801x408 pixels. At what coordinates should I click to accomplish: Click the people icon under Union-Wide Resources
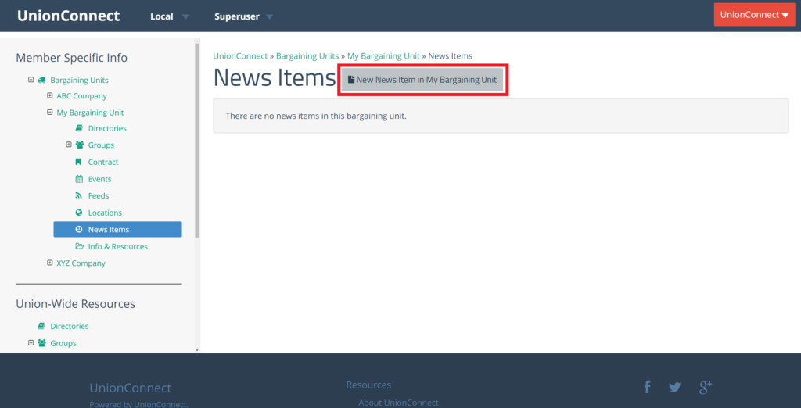tap(41, 343)
